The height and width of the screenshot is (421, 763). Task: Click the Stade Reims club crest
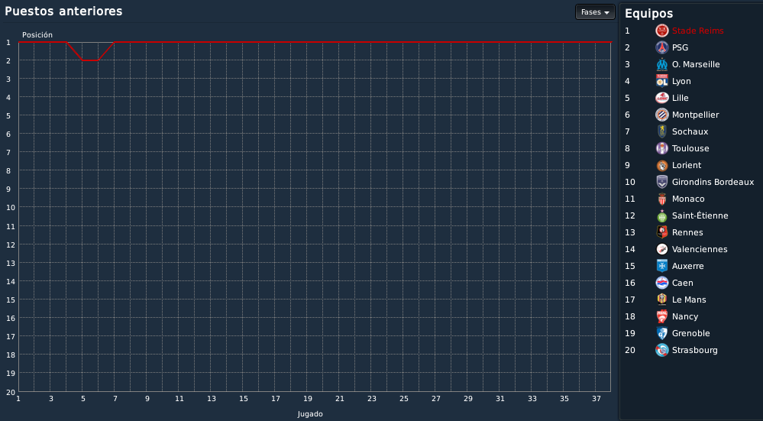(x=661, y=31)
